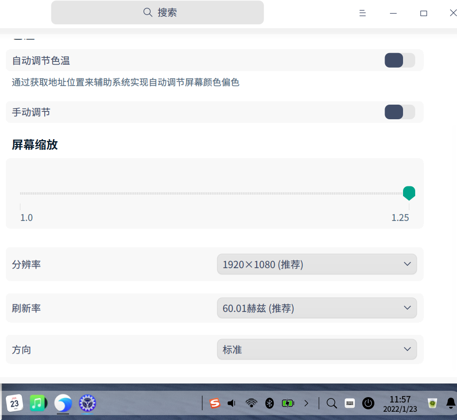
Task: Open the Deepin Browser from the dock
Action: 63,403
